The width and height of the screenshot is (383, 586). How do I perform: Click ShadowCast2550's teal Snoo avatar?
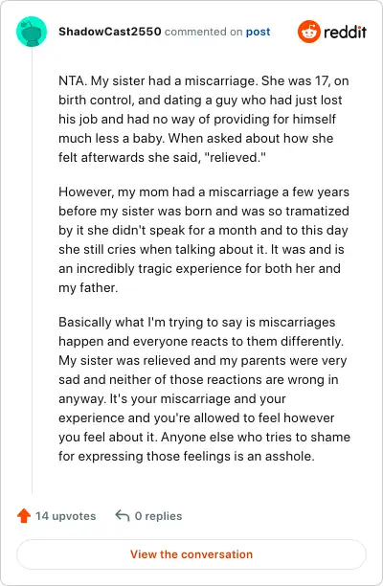32,32
